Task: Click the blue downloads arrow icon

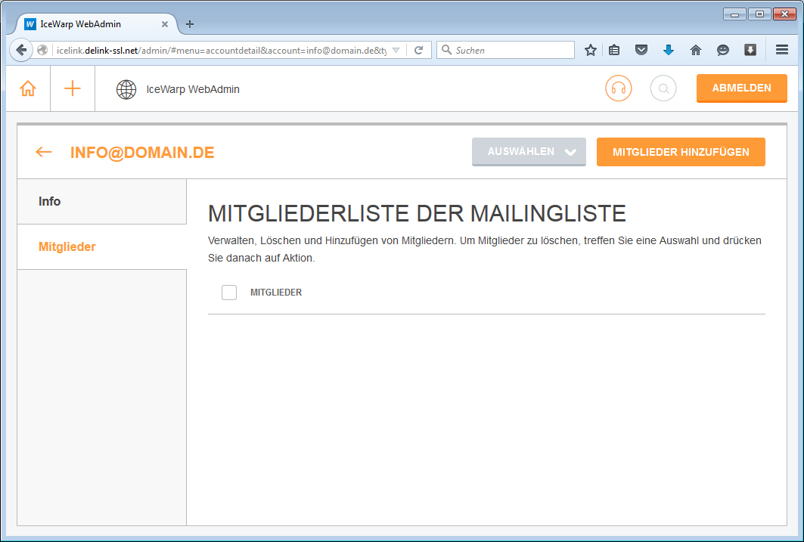Action: pos(669,50)
